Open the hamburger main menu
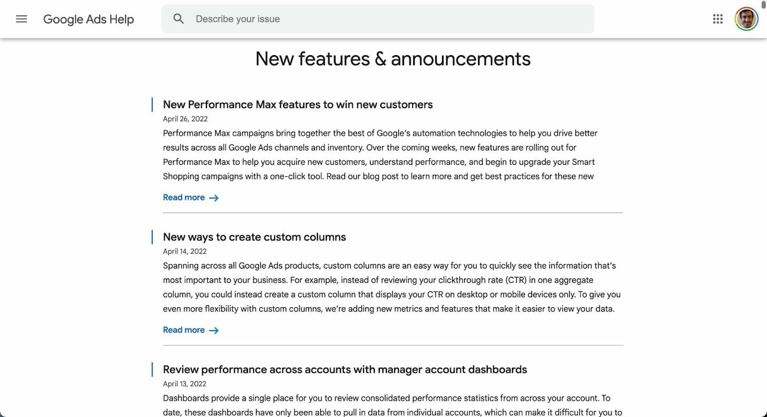Viewport: 767px width, 417px height. pyautogui.click(x=22, y=19)
